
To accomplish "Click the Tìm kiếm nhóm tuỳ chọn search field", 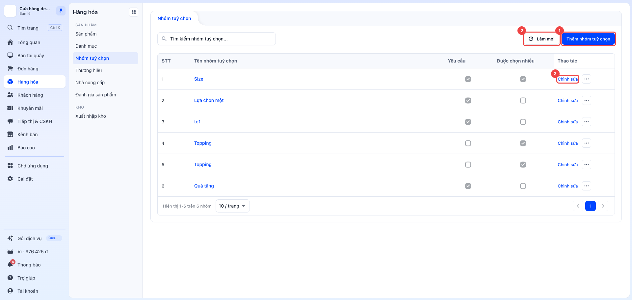I will click(x=217, y=39).
